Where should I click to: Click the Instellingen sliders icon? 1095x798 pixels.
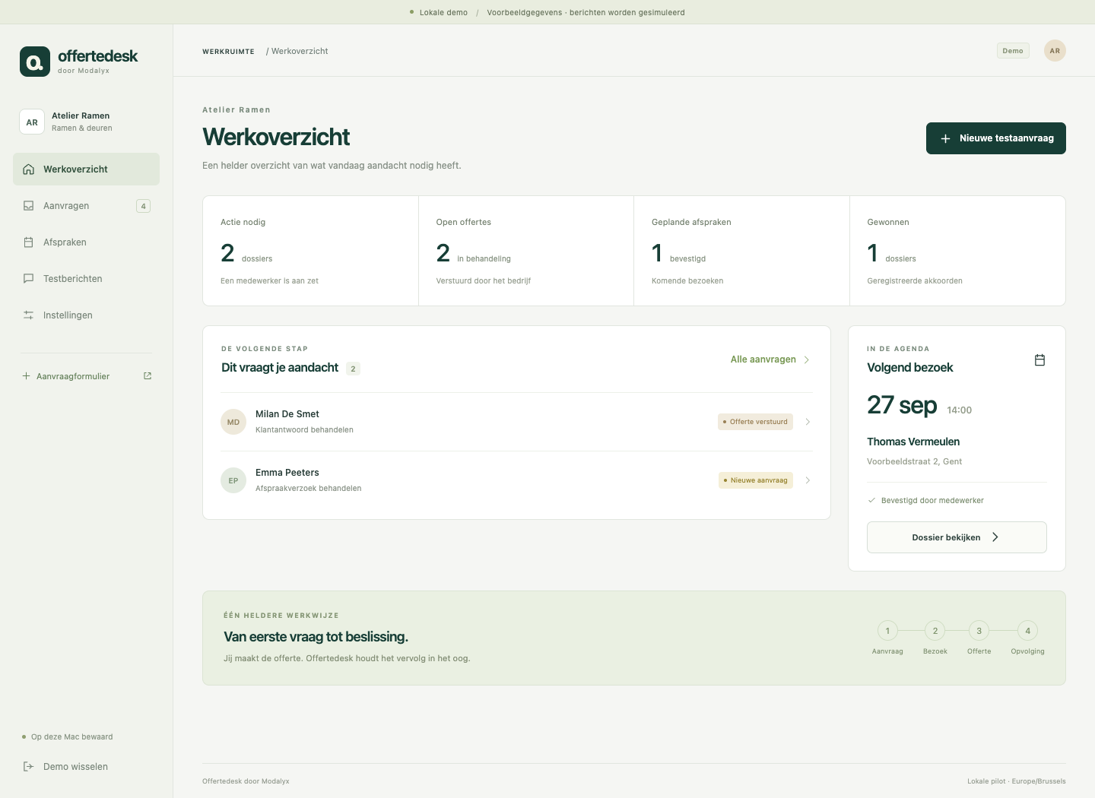(28, 315)
